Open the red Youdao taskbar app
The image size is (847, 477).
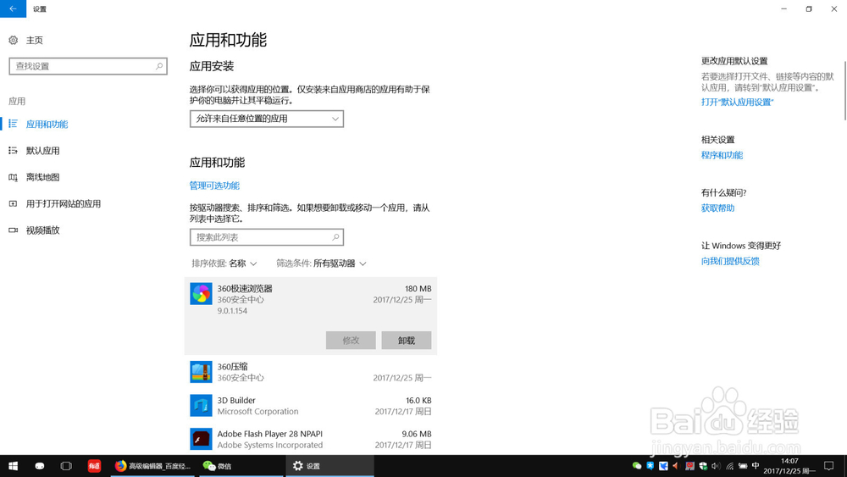94,466
